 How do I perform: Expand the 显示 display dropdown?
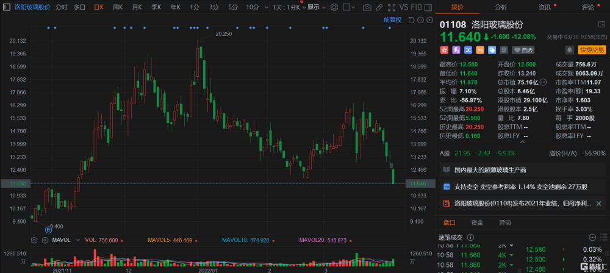316,7
